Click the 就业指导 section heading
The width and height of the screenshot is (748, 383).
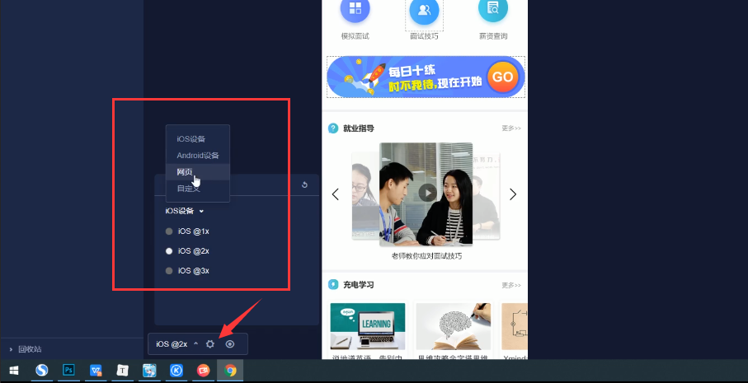358,128
